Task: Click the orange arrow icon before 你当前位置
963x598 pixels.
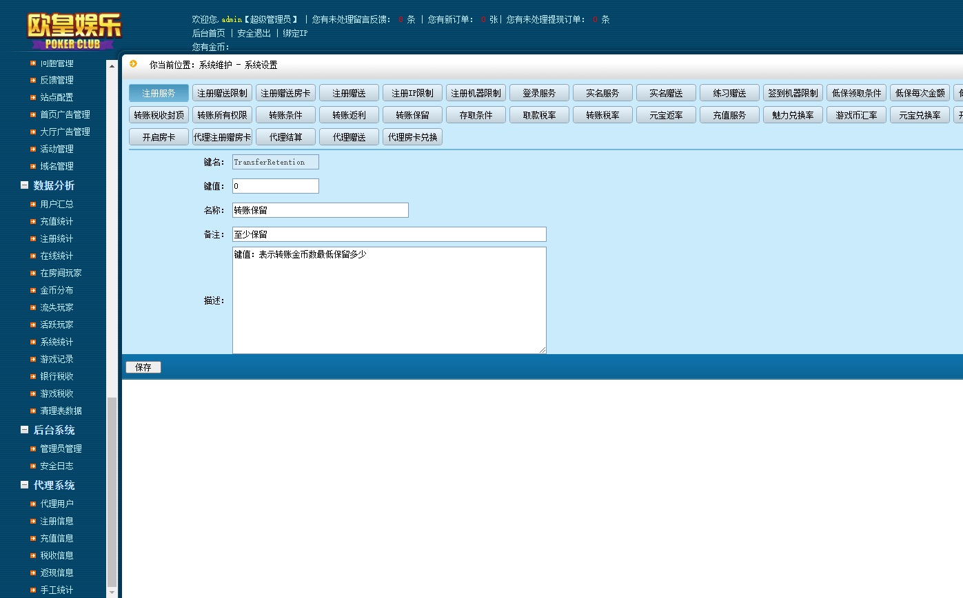Action: click(x=133, y=64)
